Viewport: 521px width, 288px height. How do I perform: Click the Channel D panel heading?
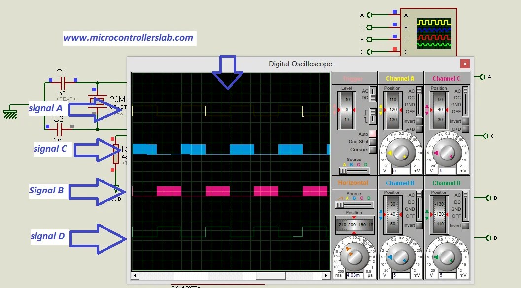[446, 183]
